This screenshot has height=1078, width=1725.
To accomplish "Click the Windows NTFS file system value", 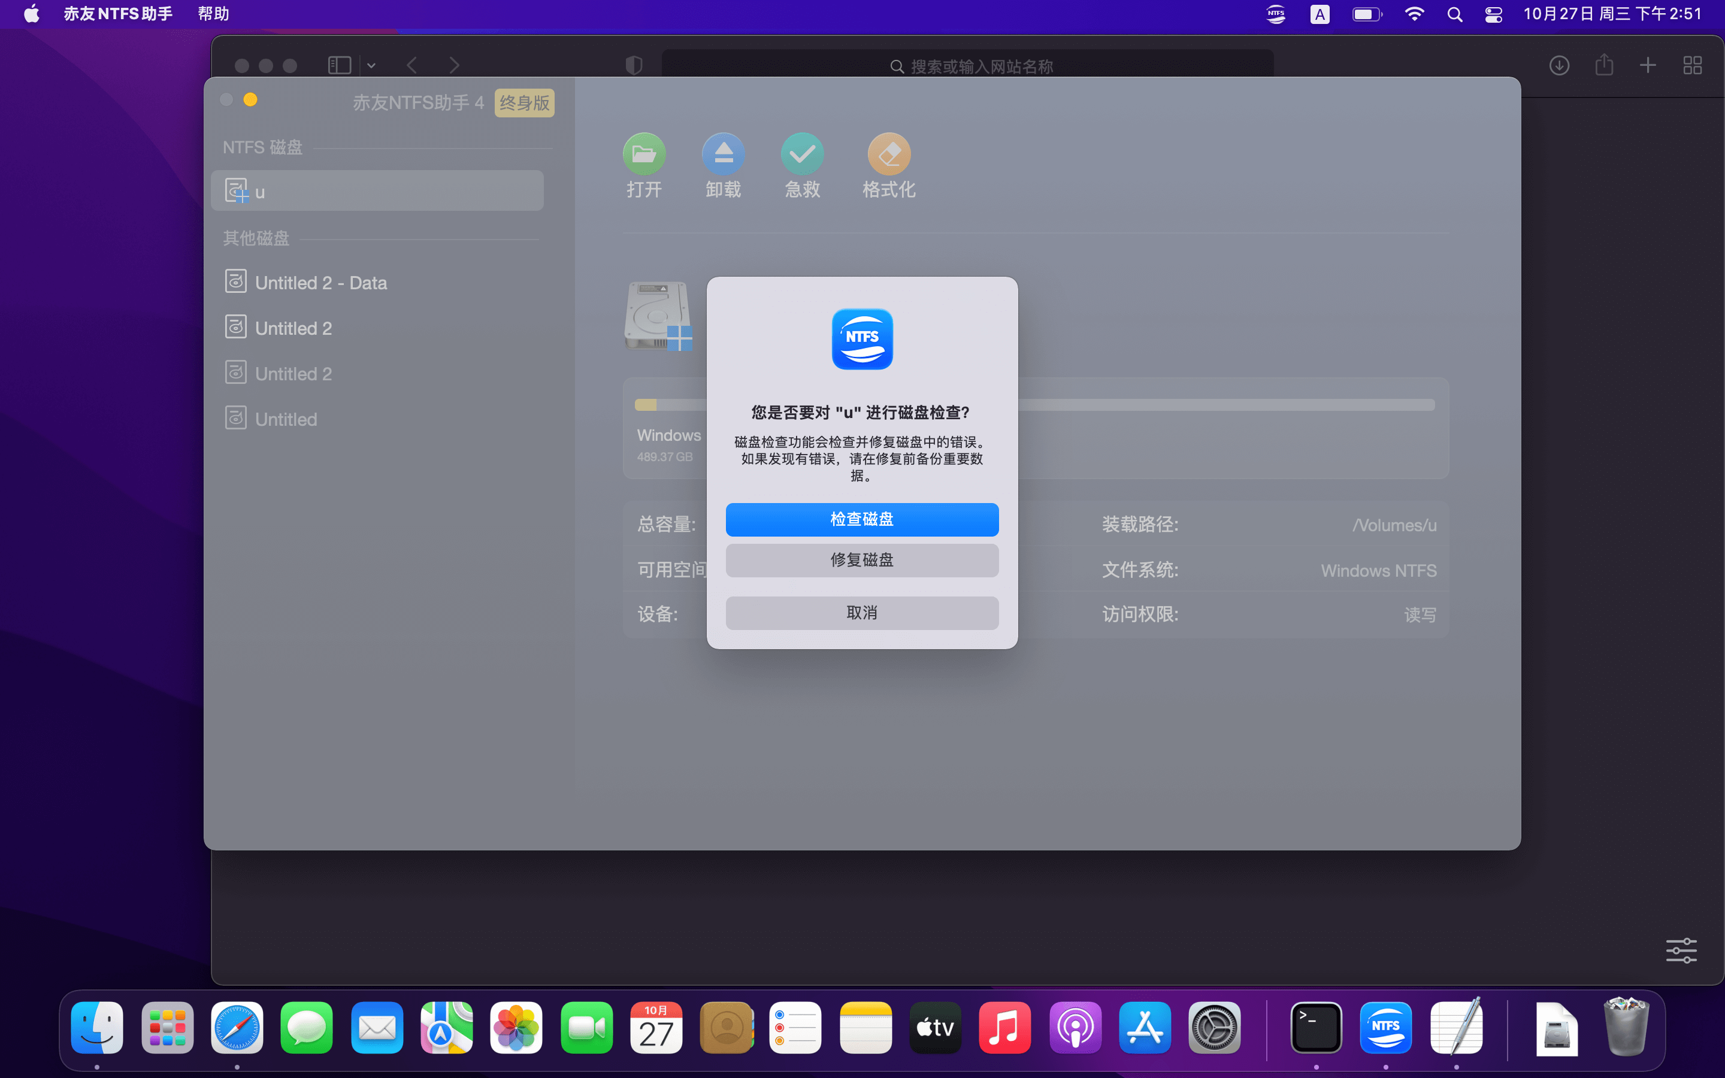I will tap(1379, 570).
